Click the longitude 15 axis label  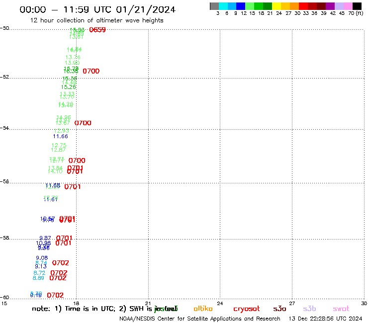tap(4, 304)
